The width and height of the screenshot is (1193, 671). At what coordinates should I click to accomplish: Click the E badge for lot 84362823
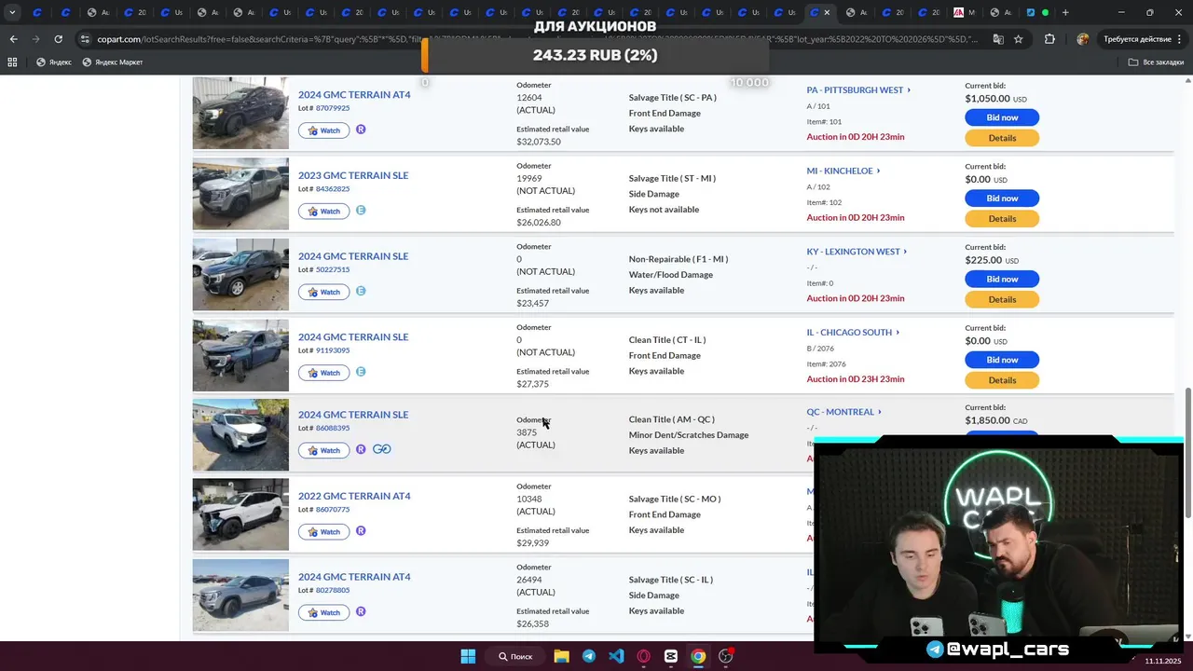(x=361, y=211)
